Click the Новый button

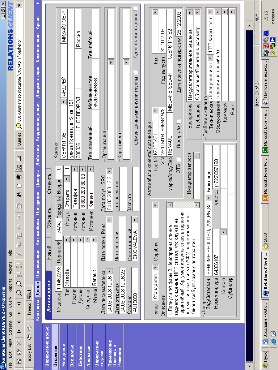49,253
